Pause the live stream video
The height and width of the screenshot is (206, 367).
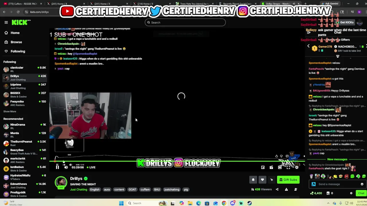57,167
